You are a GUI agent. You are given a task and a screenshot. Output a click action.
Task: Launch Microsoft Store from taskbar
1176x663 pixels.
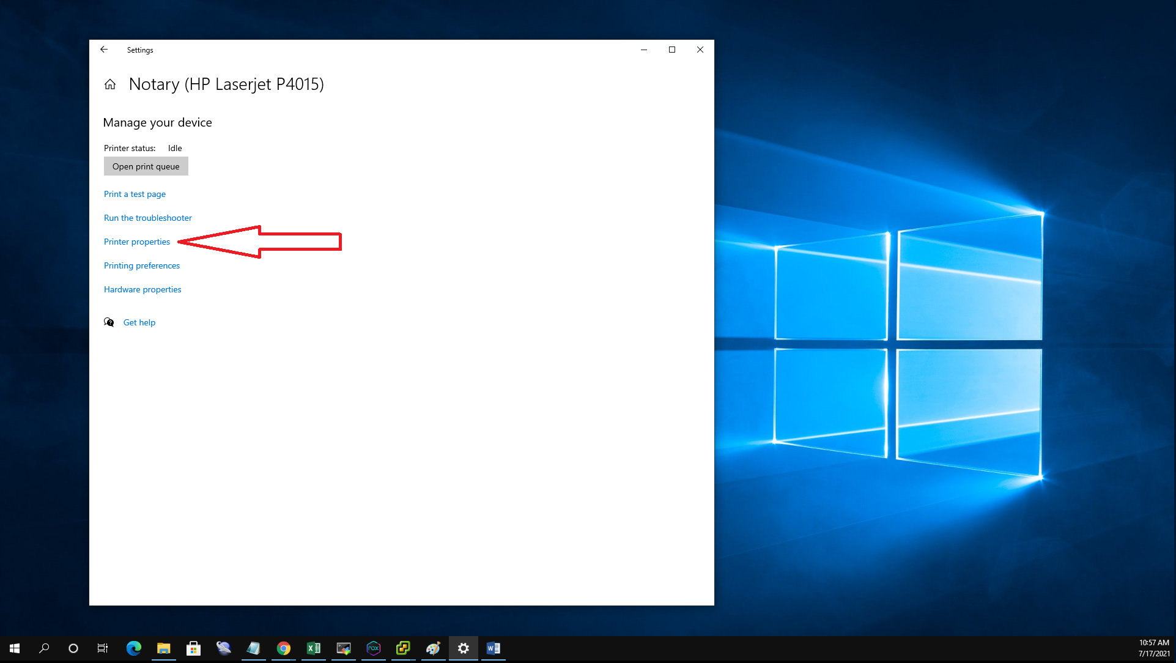(193, 648)
